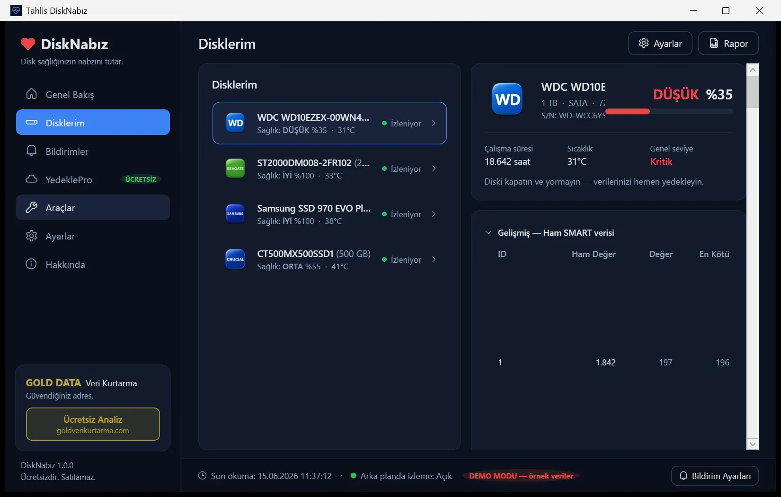Click the Araçlar wrench icon
The width and height of the screenshot is (781, 497).
pos(31,207)
